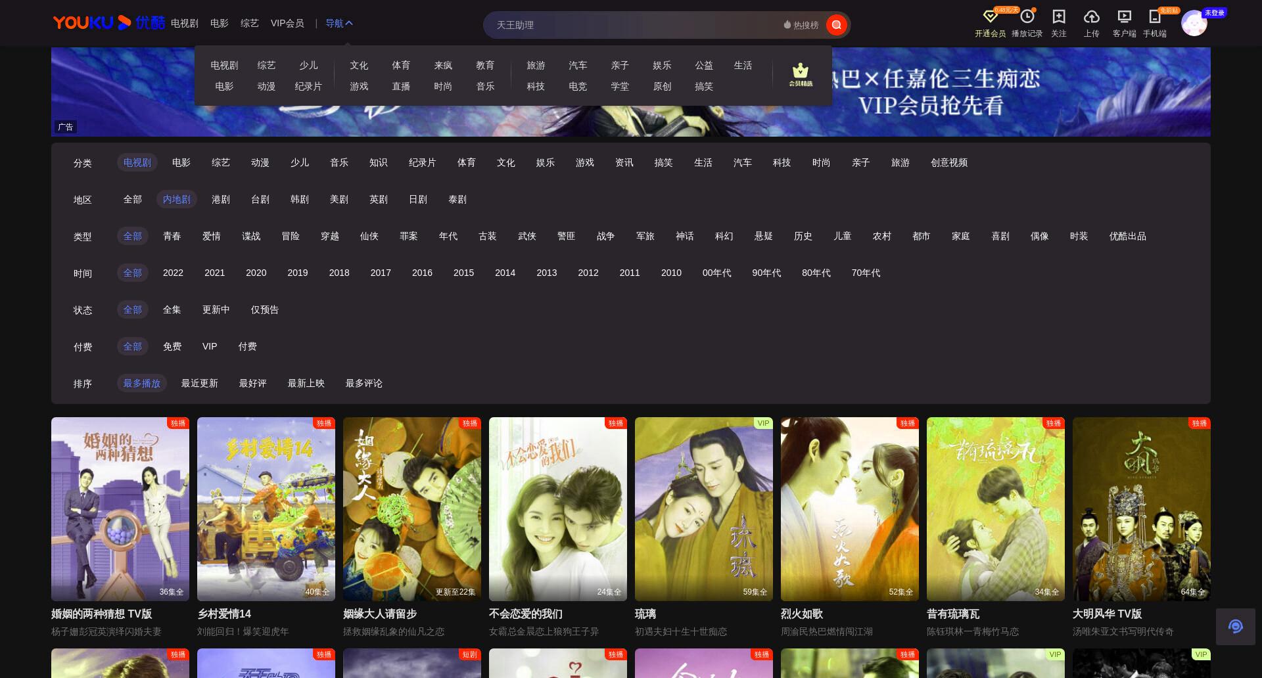Open the 手机端 mobile icon
Viewport: 1262px width, 678px height.
[x=1154, y=17]
